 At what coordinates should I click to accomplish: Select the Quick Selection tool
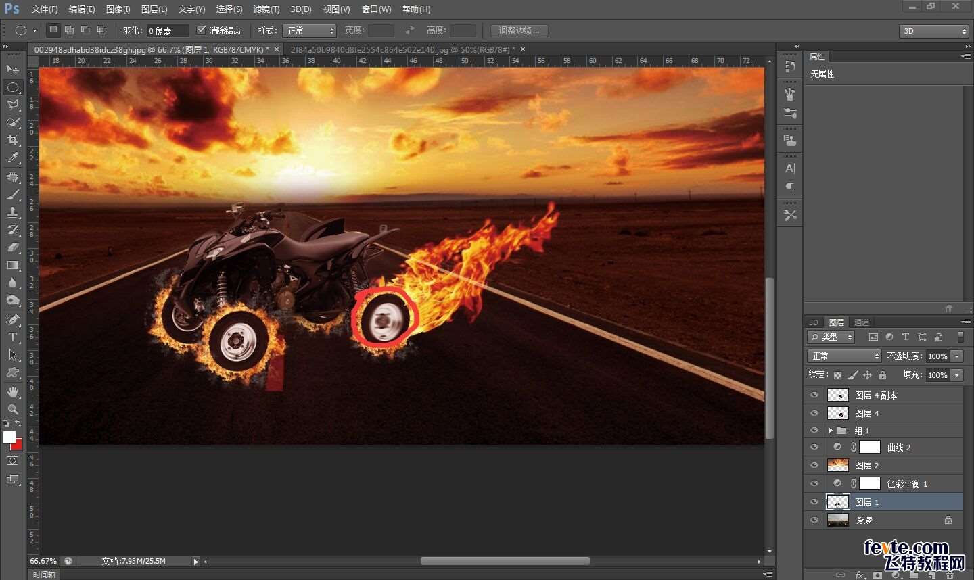coord(13,122)
